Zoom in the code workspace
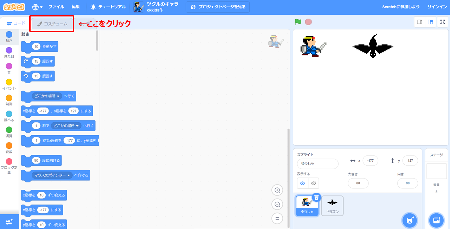 point(277,190)
